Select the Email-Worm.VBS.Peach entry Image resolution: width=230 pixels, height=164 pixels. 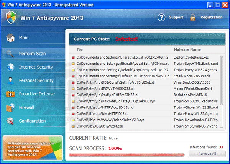tap(192, 76)
